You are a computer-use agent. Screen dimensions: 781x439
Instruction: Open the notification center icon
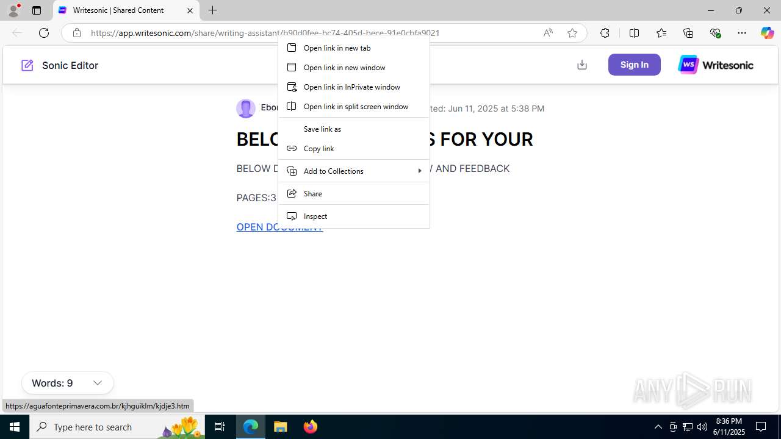[761, 427]
